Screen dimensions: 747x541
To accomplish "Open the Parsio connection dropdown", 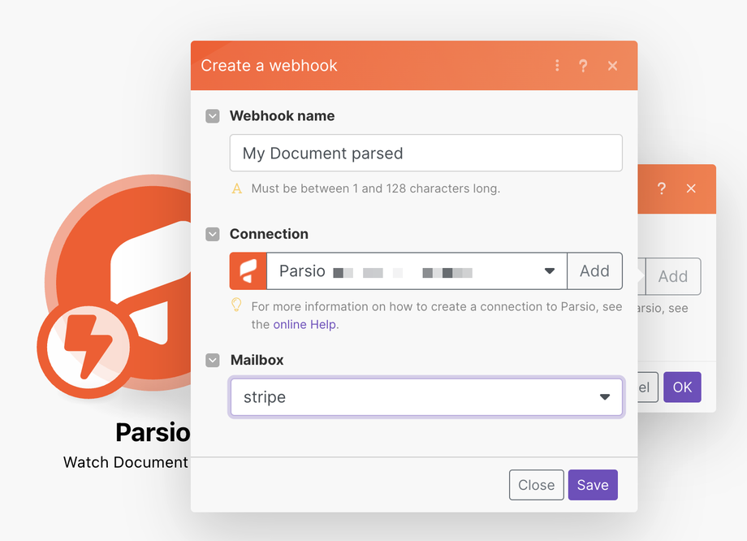I will click(x=417, y=270).
